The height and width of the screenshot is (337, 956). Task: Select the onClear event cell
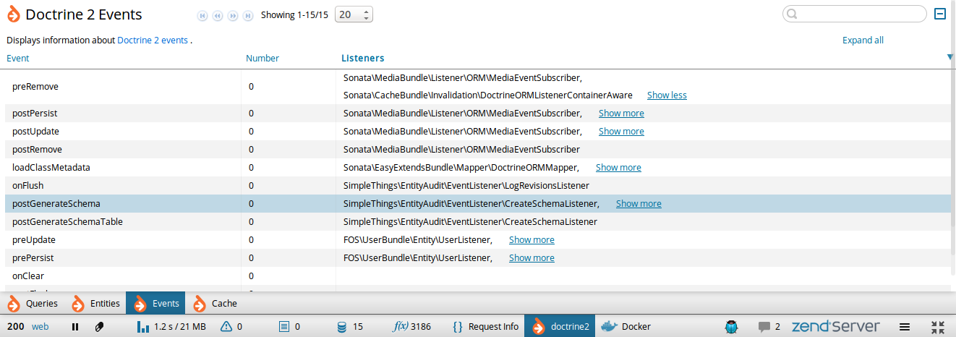[x=123, y=276]
